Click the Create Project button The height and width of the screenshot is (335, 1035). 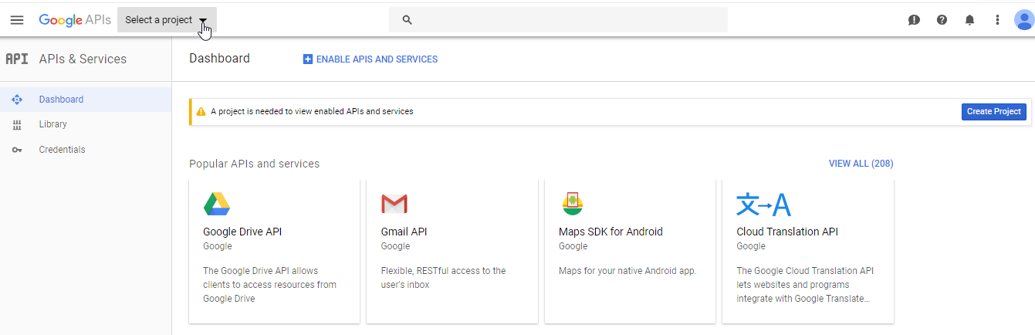(994, 111)
